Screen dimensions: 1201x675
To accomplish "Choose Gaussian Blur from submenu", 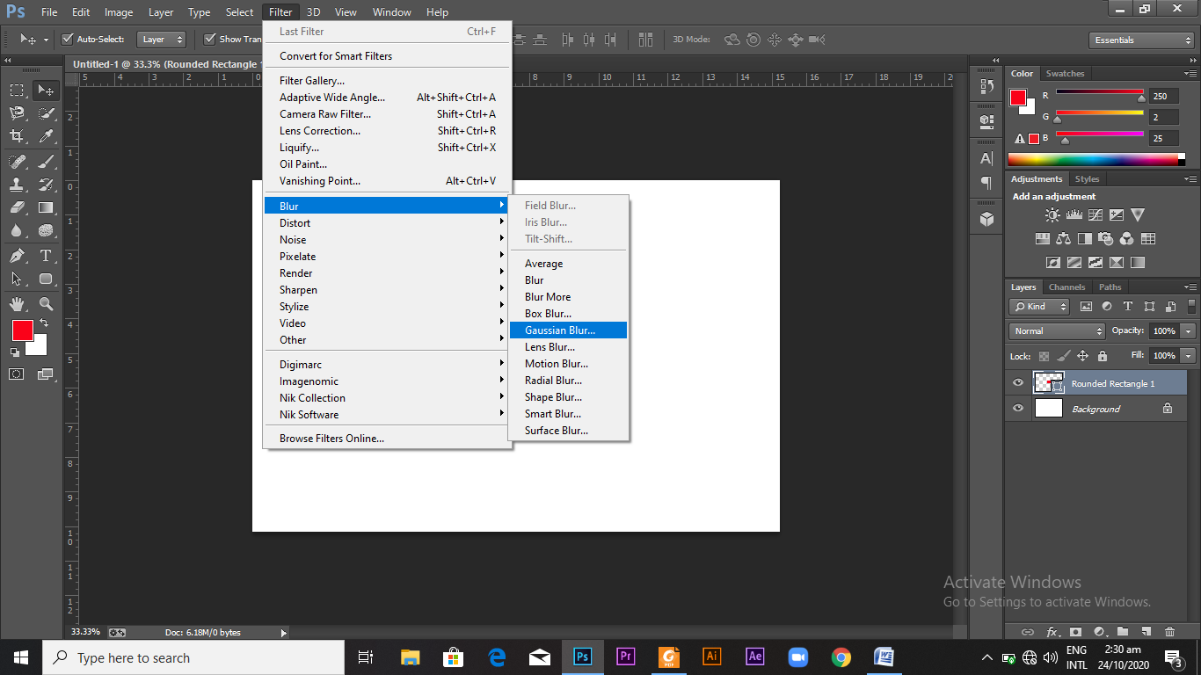I will (x=568, y=330).
